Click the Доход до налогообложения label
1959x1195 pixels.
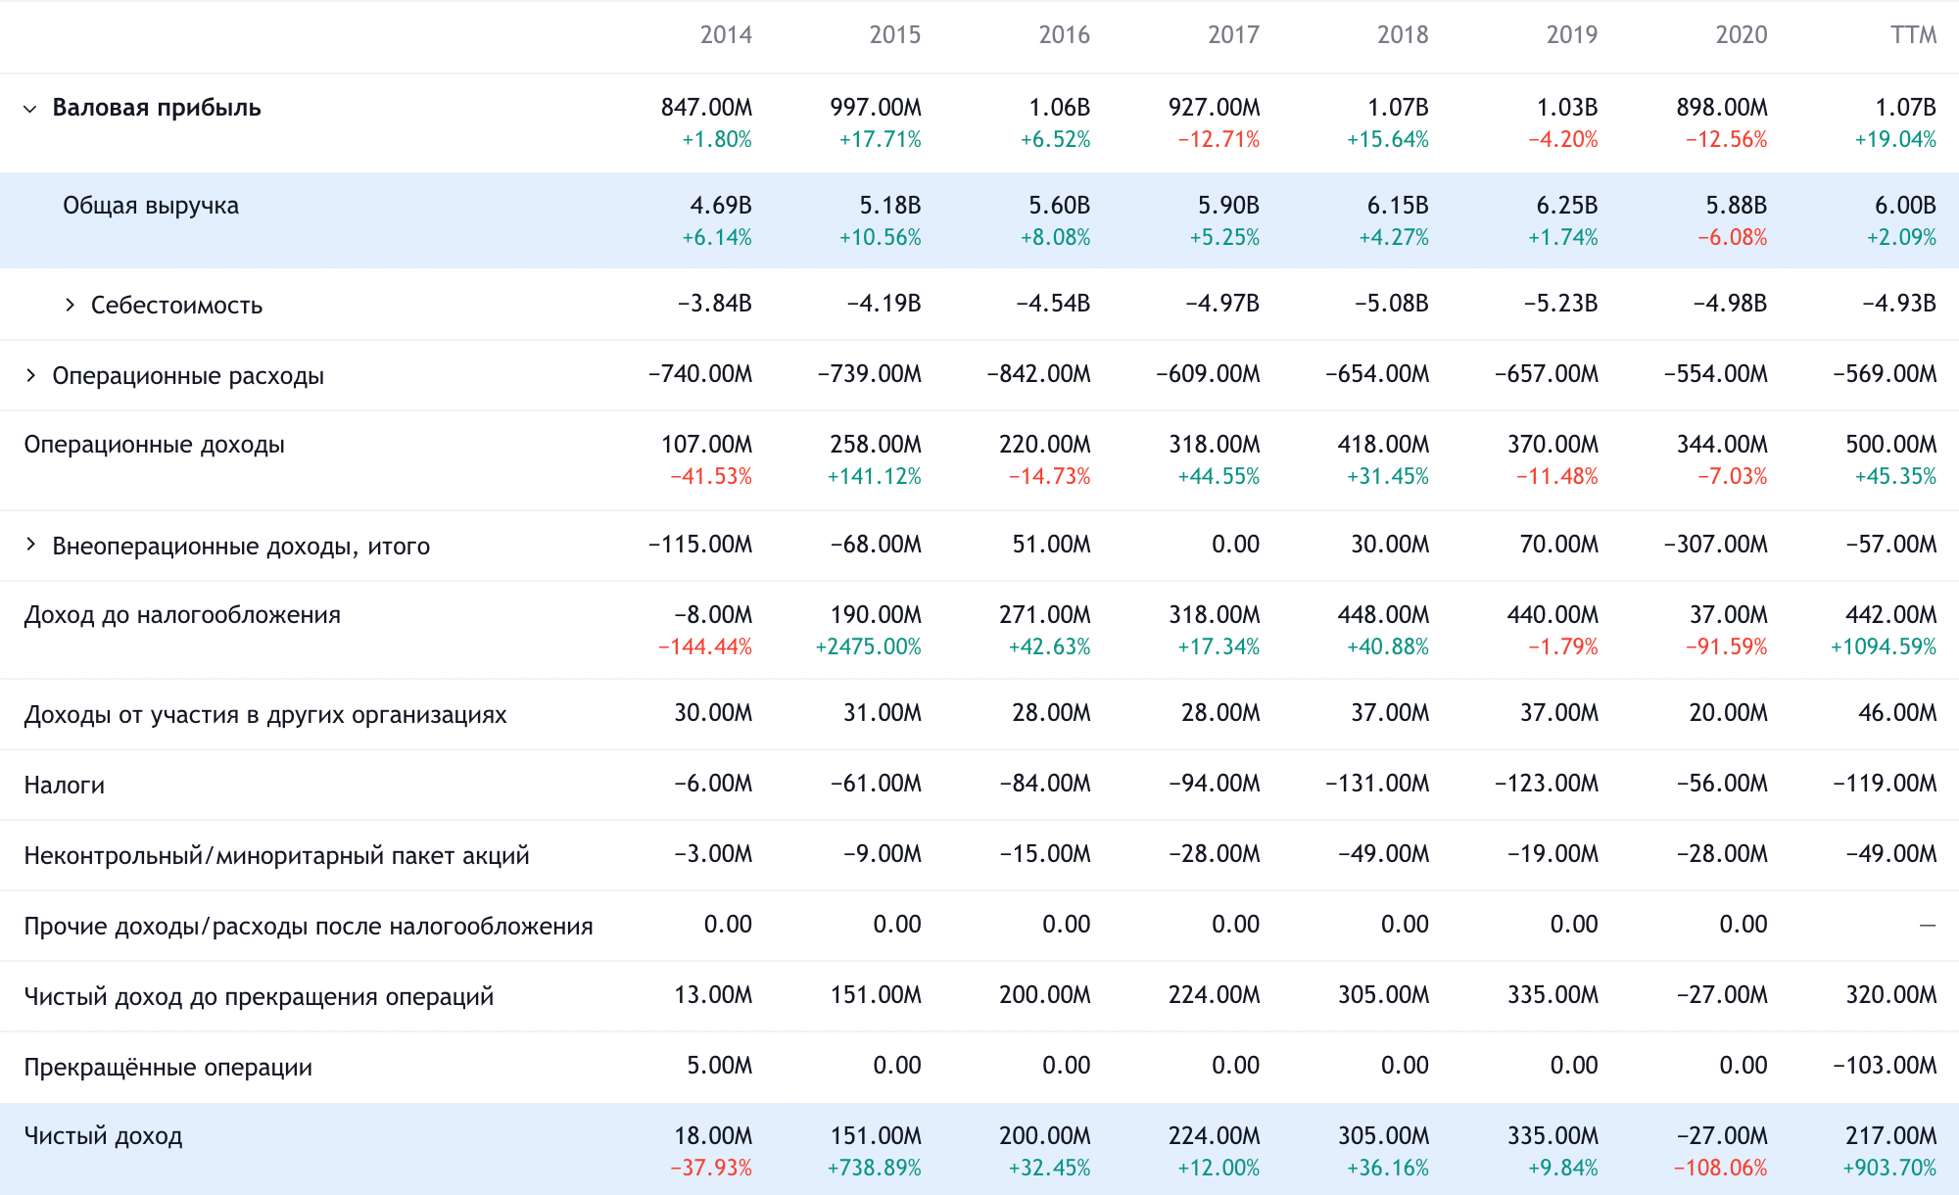[x=182, y=615]
